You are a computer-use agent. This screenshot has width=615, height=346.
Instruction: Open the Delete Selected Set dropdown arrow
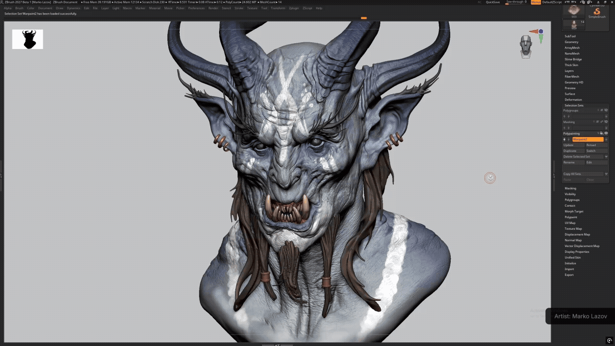(x=606, y=157)
